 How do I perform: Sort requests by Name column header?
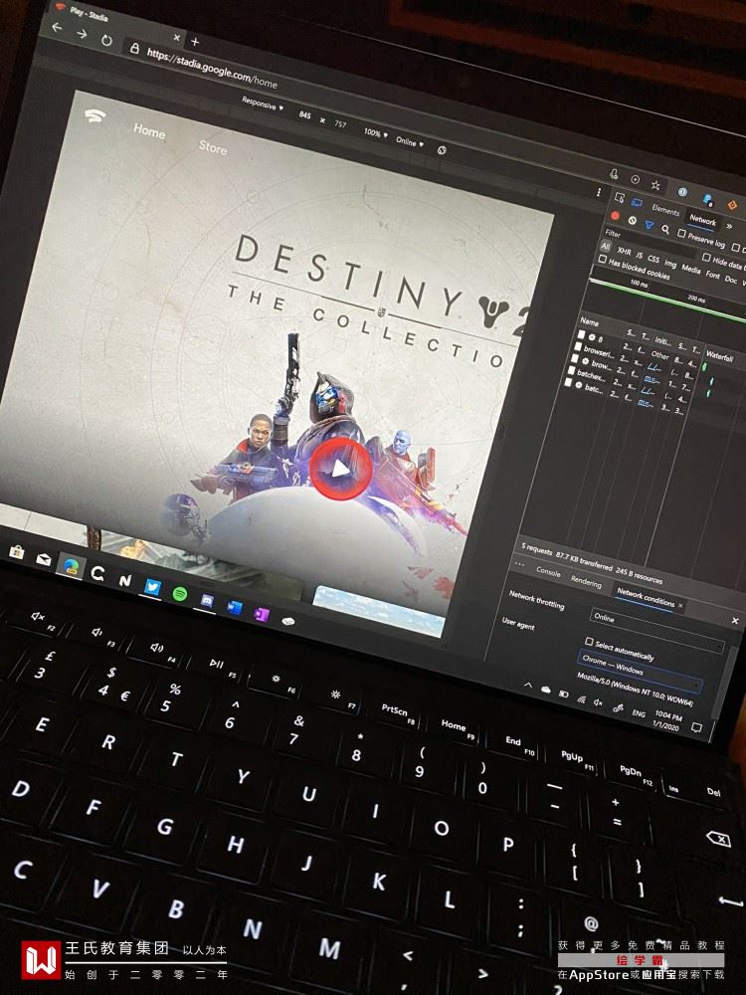[589, 321]
